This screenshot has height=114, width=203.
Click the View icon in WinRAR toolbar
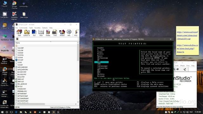[x=41, y=33]
